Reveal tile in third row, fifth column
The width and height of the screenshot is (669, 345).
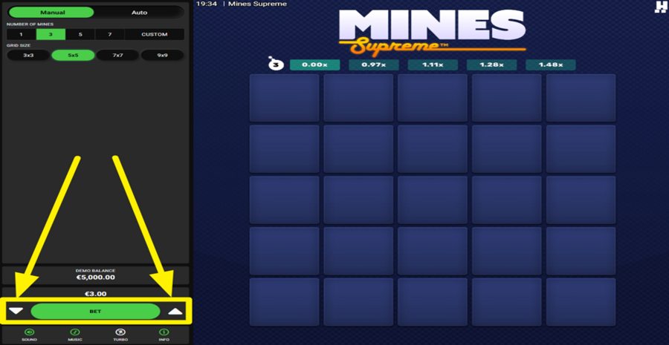[x=581, y=200]
